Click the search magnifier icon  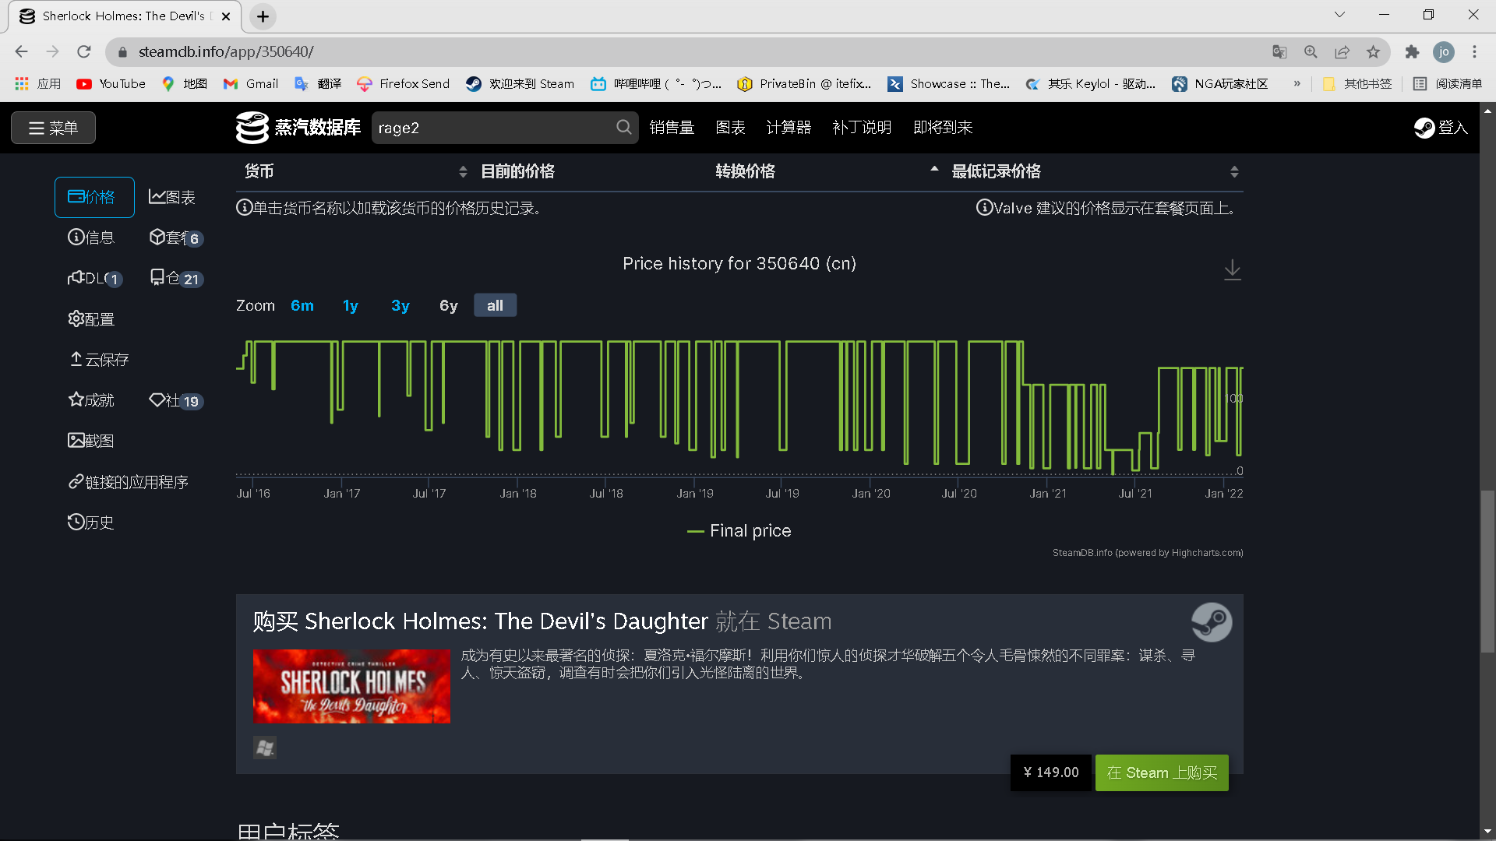[623, 127]
